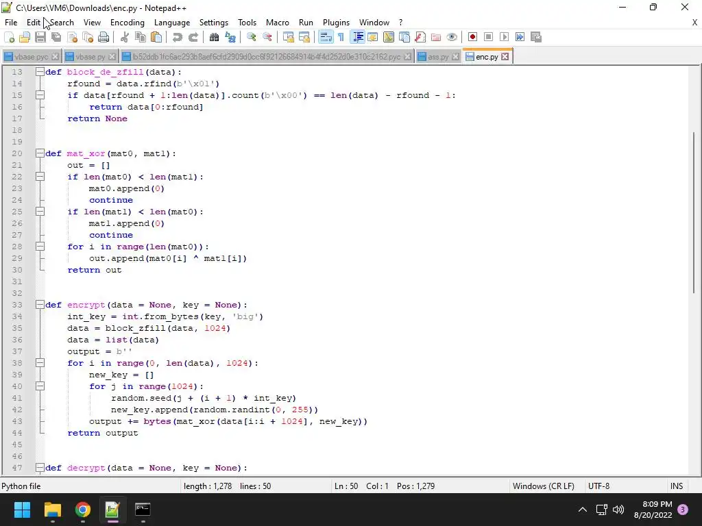Viewport: 702px width, 526px height.
Task: Click the Open file toolbar icon
Action: (x=25, y=37)
